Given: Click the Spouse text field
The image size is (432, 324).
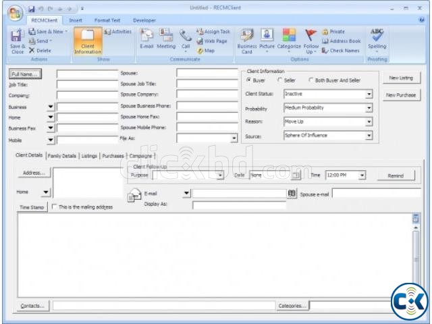Looking at the screenshot, I should [x=207, y=73].
